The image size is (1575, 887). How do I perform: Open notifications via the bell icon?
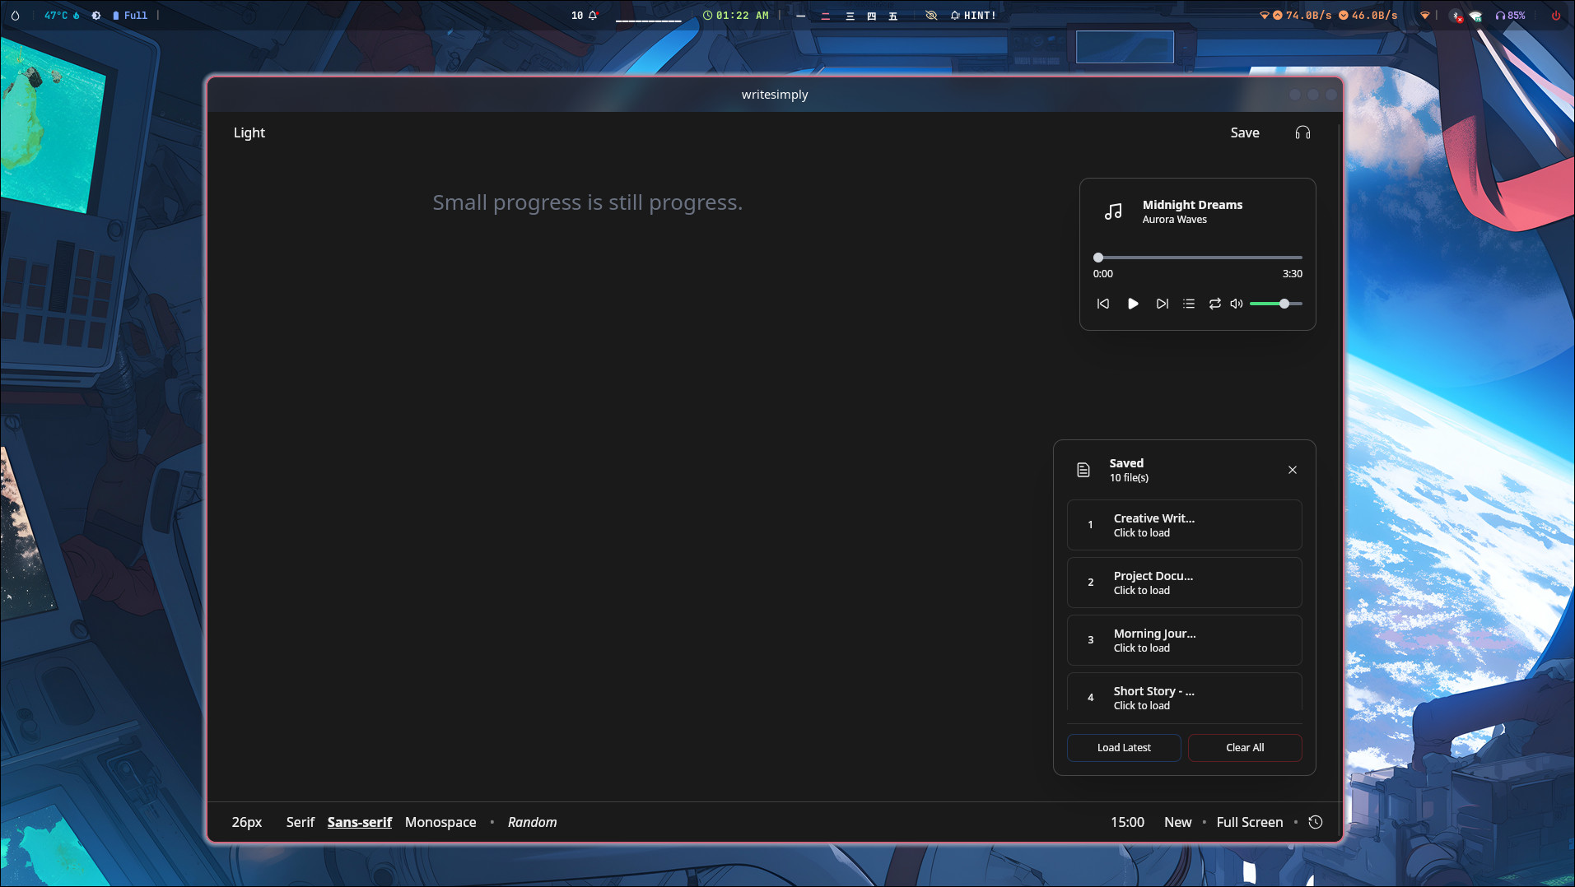click(593, 16)
